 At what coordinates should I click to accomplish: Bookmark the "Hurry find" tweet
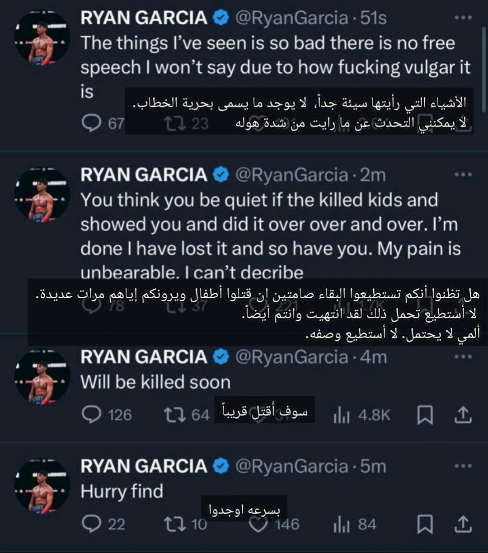(425, 524)
